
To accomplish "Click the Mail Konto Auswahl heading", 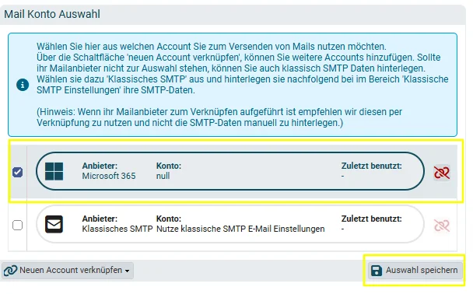I will [x=52, y=14].
